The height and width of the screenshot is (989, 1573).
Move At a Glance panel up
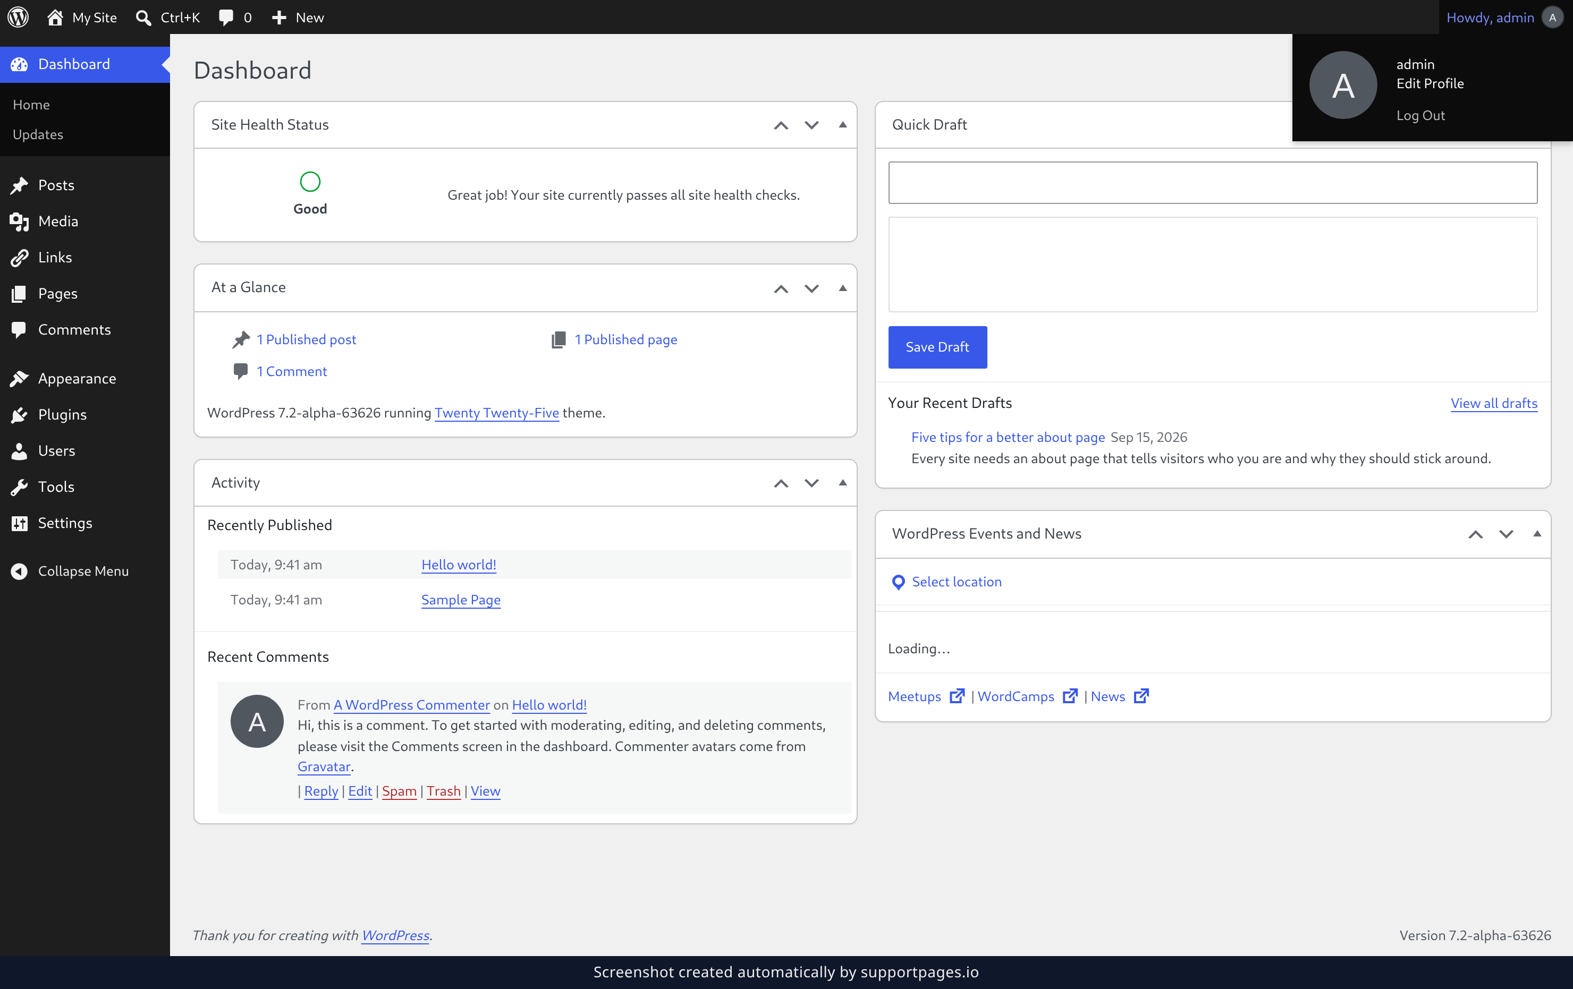click(x=781, y=288)
